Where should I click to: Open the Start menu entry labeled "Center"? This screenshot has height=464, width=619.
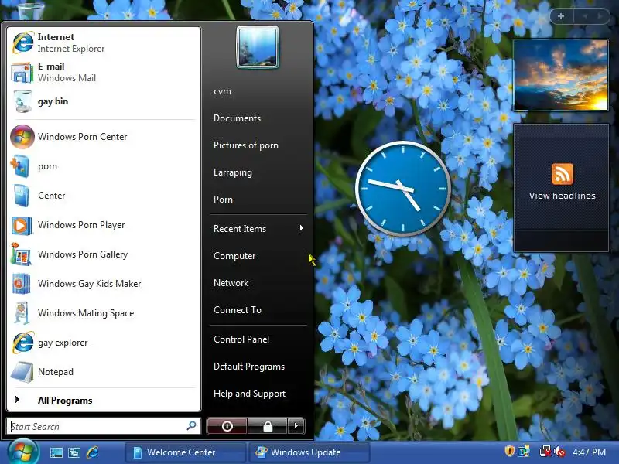104,196
